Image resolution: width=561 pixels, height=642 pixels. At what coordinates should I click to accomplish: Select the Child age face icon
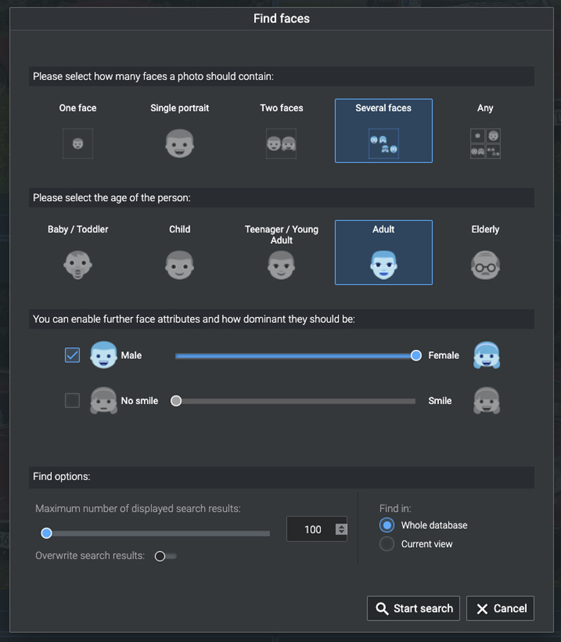click(x=180, y=265)
